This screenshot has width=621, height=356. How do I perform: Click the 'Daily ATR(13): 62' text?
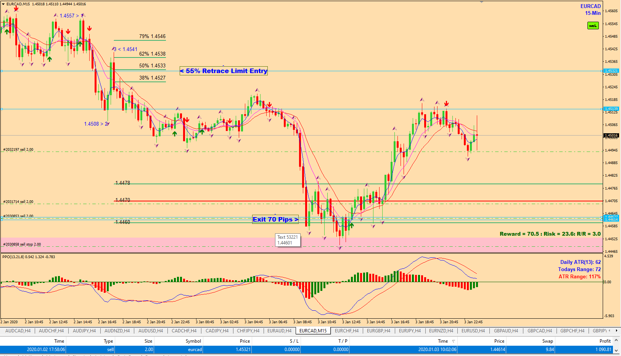tap(580, 262)
